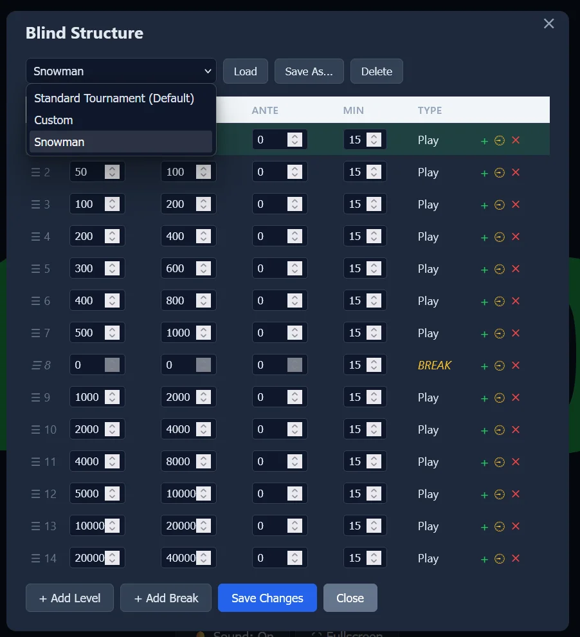
Task: Close the Blind Structure dialog via X
Action: click(x=548, y=24)
